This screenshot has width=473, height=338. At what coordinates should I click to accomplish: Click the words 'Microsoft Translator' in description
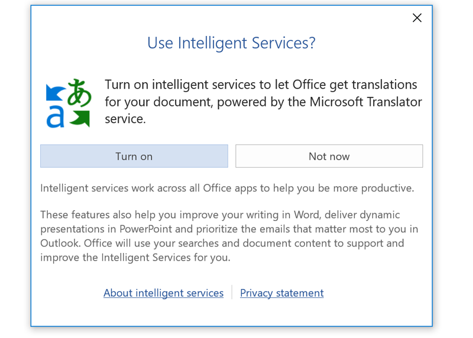pos(365,102)
